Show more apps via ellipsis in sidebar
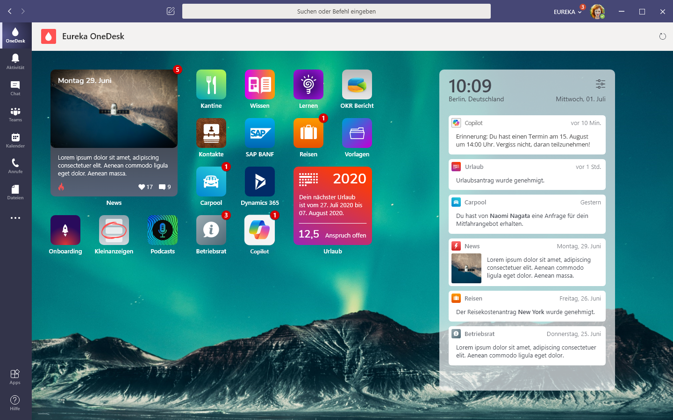Screen dimensions: 673x420 (15, 218)
